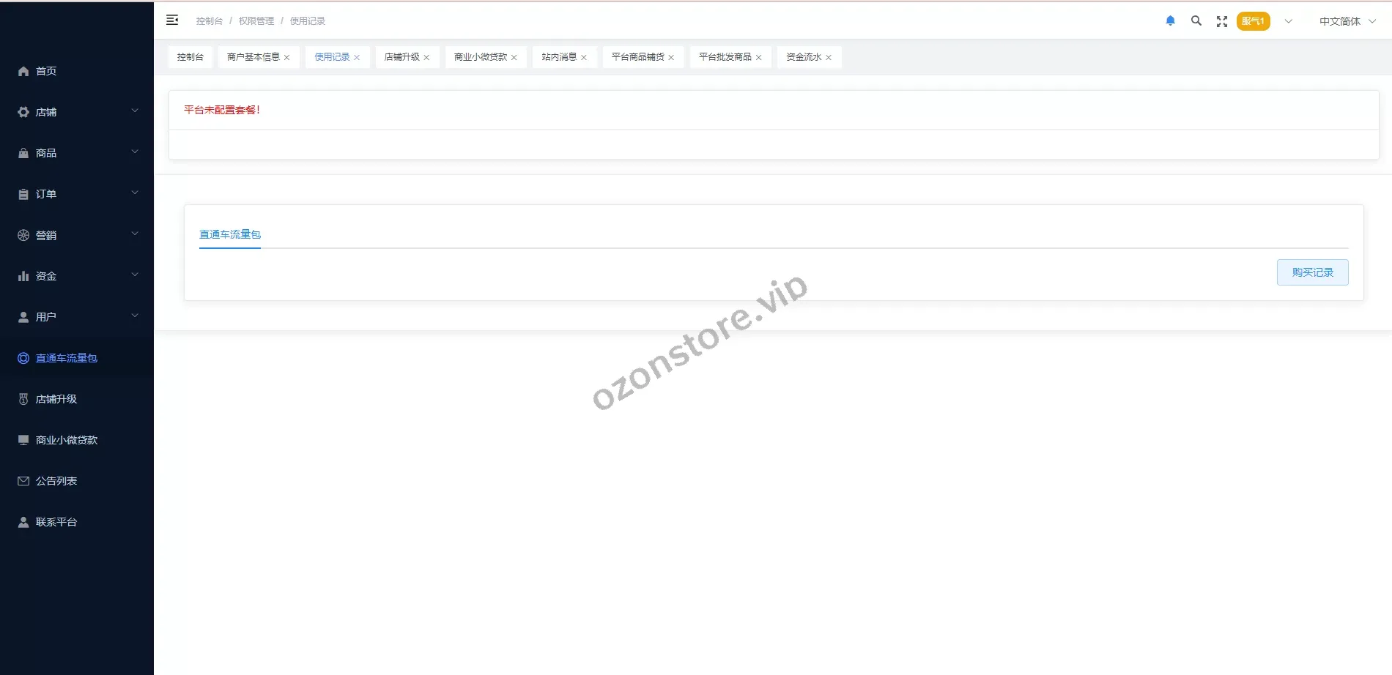Collapse the sidebar with the hamburger icon
This screenshot has height=675, width=1392.
point(172,20)
